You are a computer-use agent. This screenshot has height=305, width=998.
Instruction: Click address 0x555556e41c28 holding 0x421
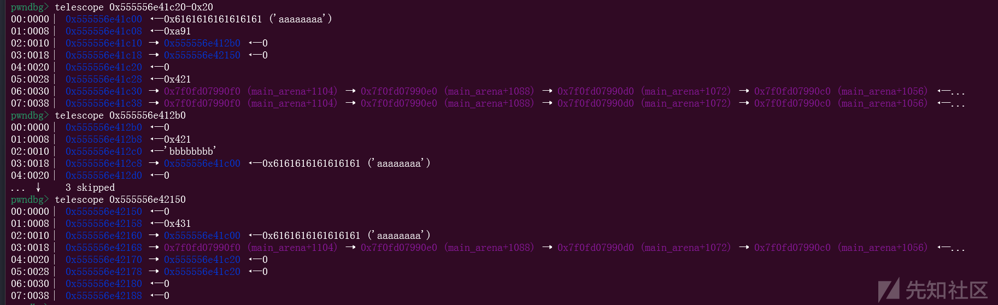point(104,79)
